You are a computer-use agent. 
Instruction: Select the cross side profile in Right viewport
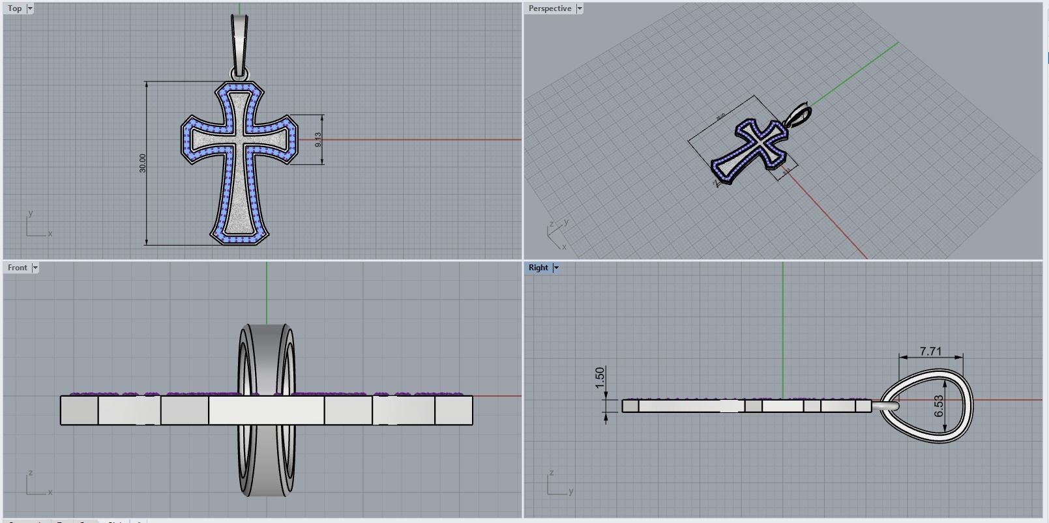[x=746, y=406]
